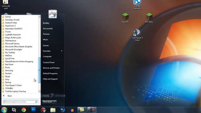Click the program list scrollbar thumb

(x=39, y=70)
